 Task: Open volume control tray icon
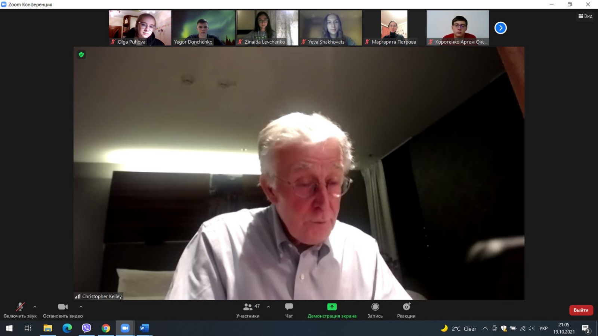(x=531, y=329)
